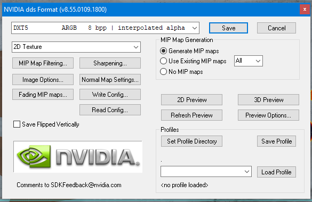Open Normal Map Settings

pos(110,80)
